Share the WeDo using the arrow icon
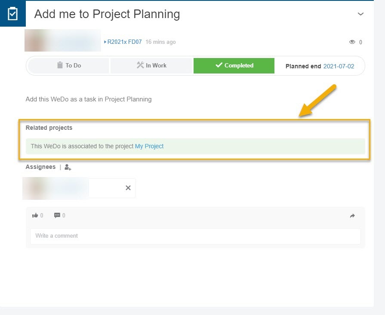Image resolution: width=385 pixels, height=315 pixels. click(x=352, y=216)
